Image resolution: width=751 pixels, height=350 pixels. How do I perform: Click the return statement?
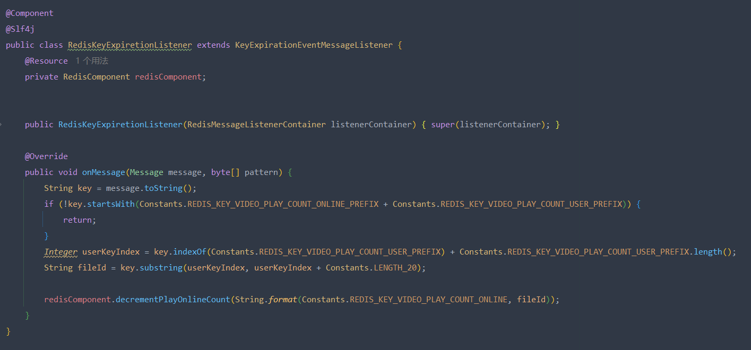click(x=80, y=220)
